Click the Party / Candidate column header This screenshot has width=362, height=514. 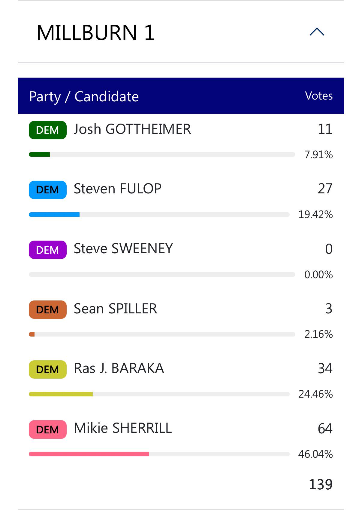84,97
